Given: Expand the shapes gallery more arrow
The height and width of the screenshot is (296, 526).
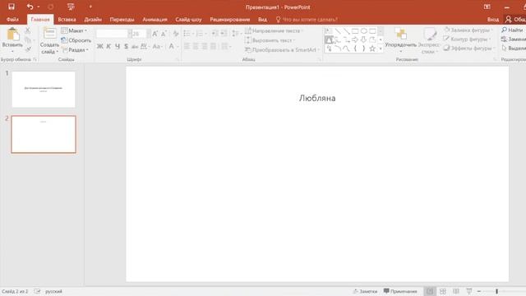Looking at the screenshot, I should click(381, 49).
